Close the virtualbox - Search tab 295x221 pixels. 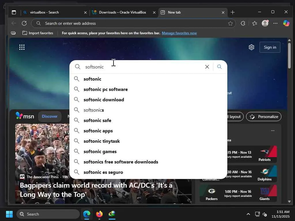(x=85, y=12)
